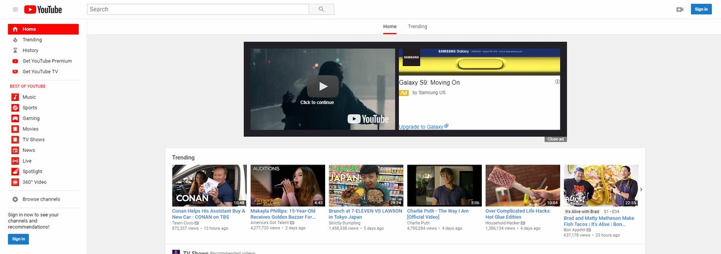Open the Makayla Phillips audition thumbnail
This screenshot has width=721, height=254.
288,186
